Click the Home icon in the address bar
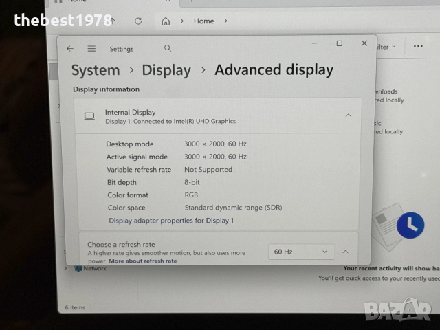This screenshot has width=440, height=330. [166, 21]
